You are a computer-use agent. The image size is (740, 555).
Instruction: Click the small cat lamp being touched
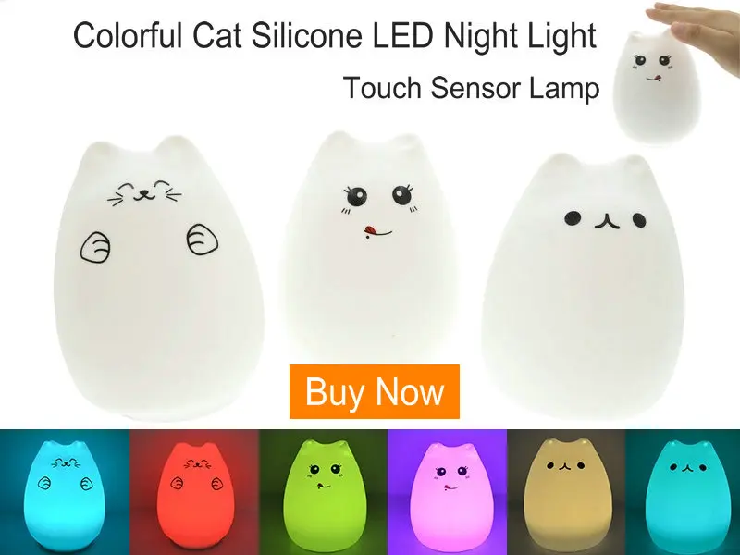[x=657, y=85]
